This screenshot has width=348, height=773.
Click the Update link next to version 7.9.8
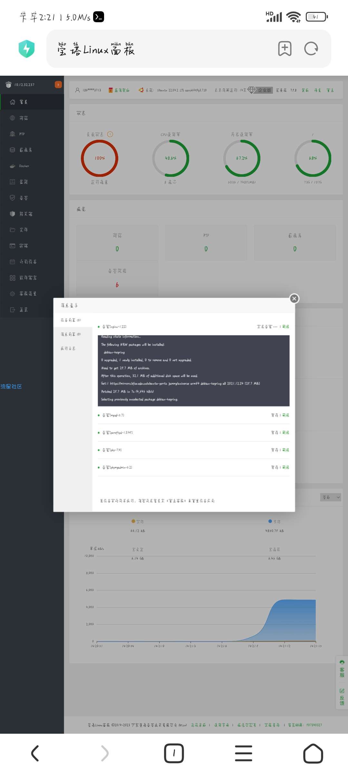tap(305, 90)
